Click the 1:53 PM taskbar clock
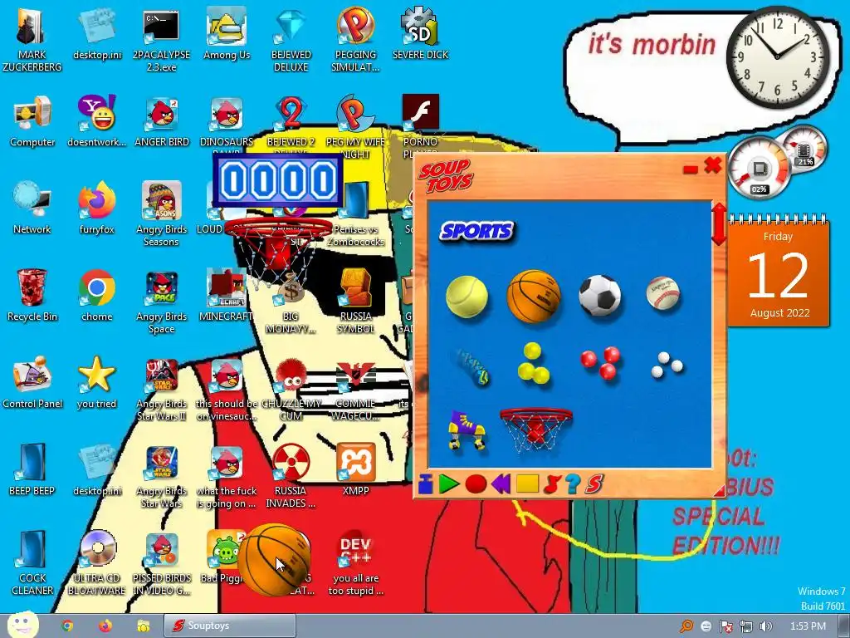Screen dimensions: 850x638 point(808,626)
